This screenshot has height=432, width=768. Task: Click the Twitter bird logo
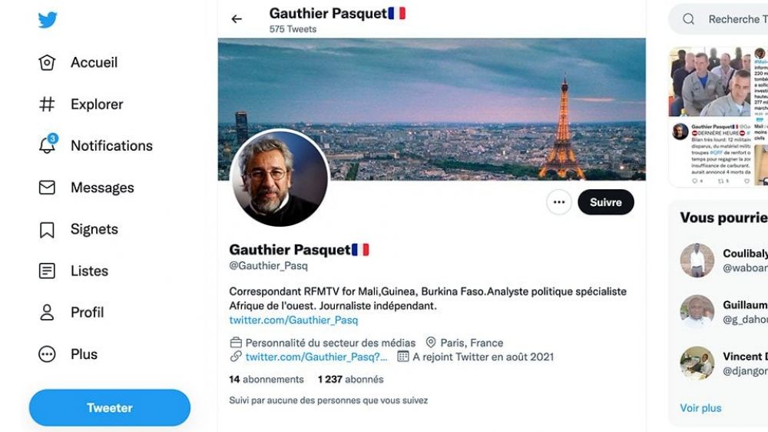coord(48,20)
